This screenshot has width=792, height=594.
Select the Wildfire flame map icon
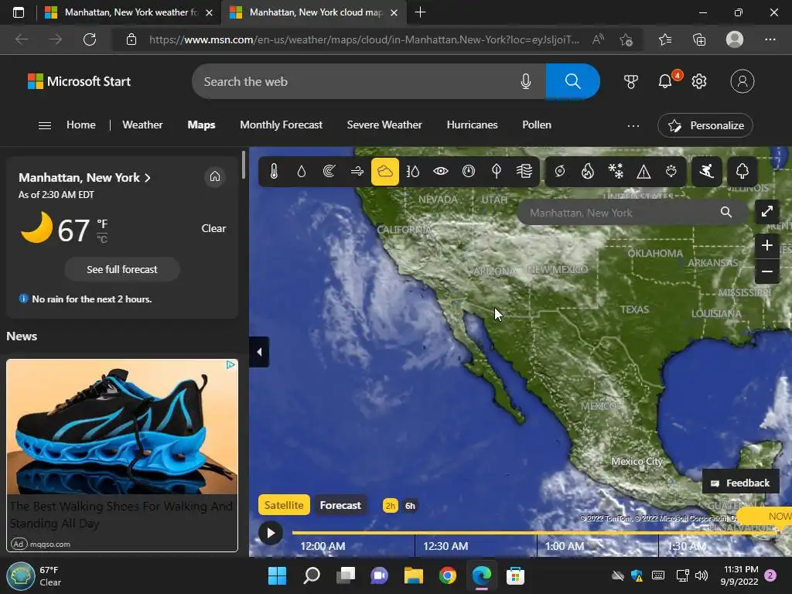[588, 172]
